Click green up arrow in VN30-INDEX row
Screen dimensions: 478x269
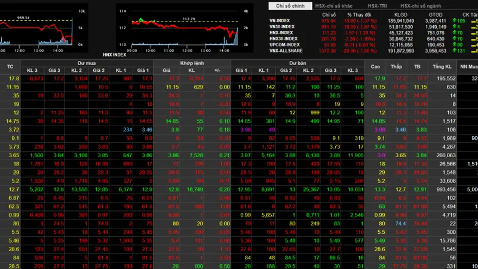[x=455, y=26]
